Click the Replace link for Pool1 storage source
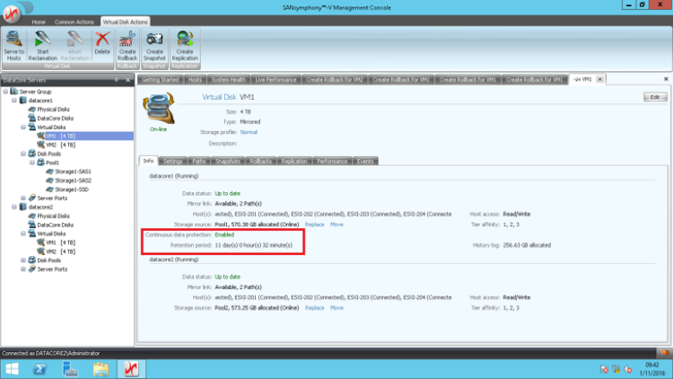This screenshot has width=673, height=379. pyautogui.click(x=314, y=225)
